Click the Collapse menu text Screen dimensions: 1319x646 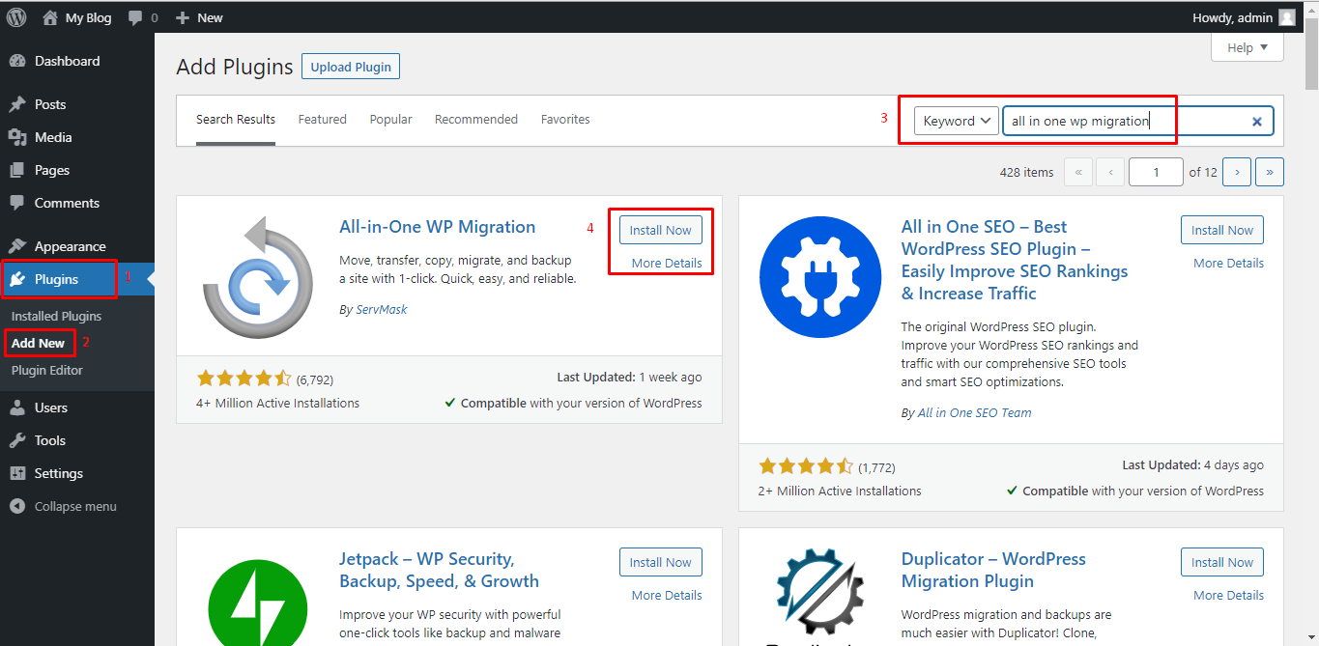point(75,506)
